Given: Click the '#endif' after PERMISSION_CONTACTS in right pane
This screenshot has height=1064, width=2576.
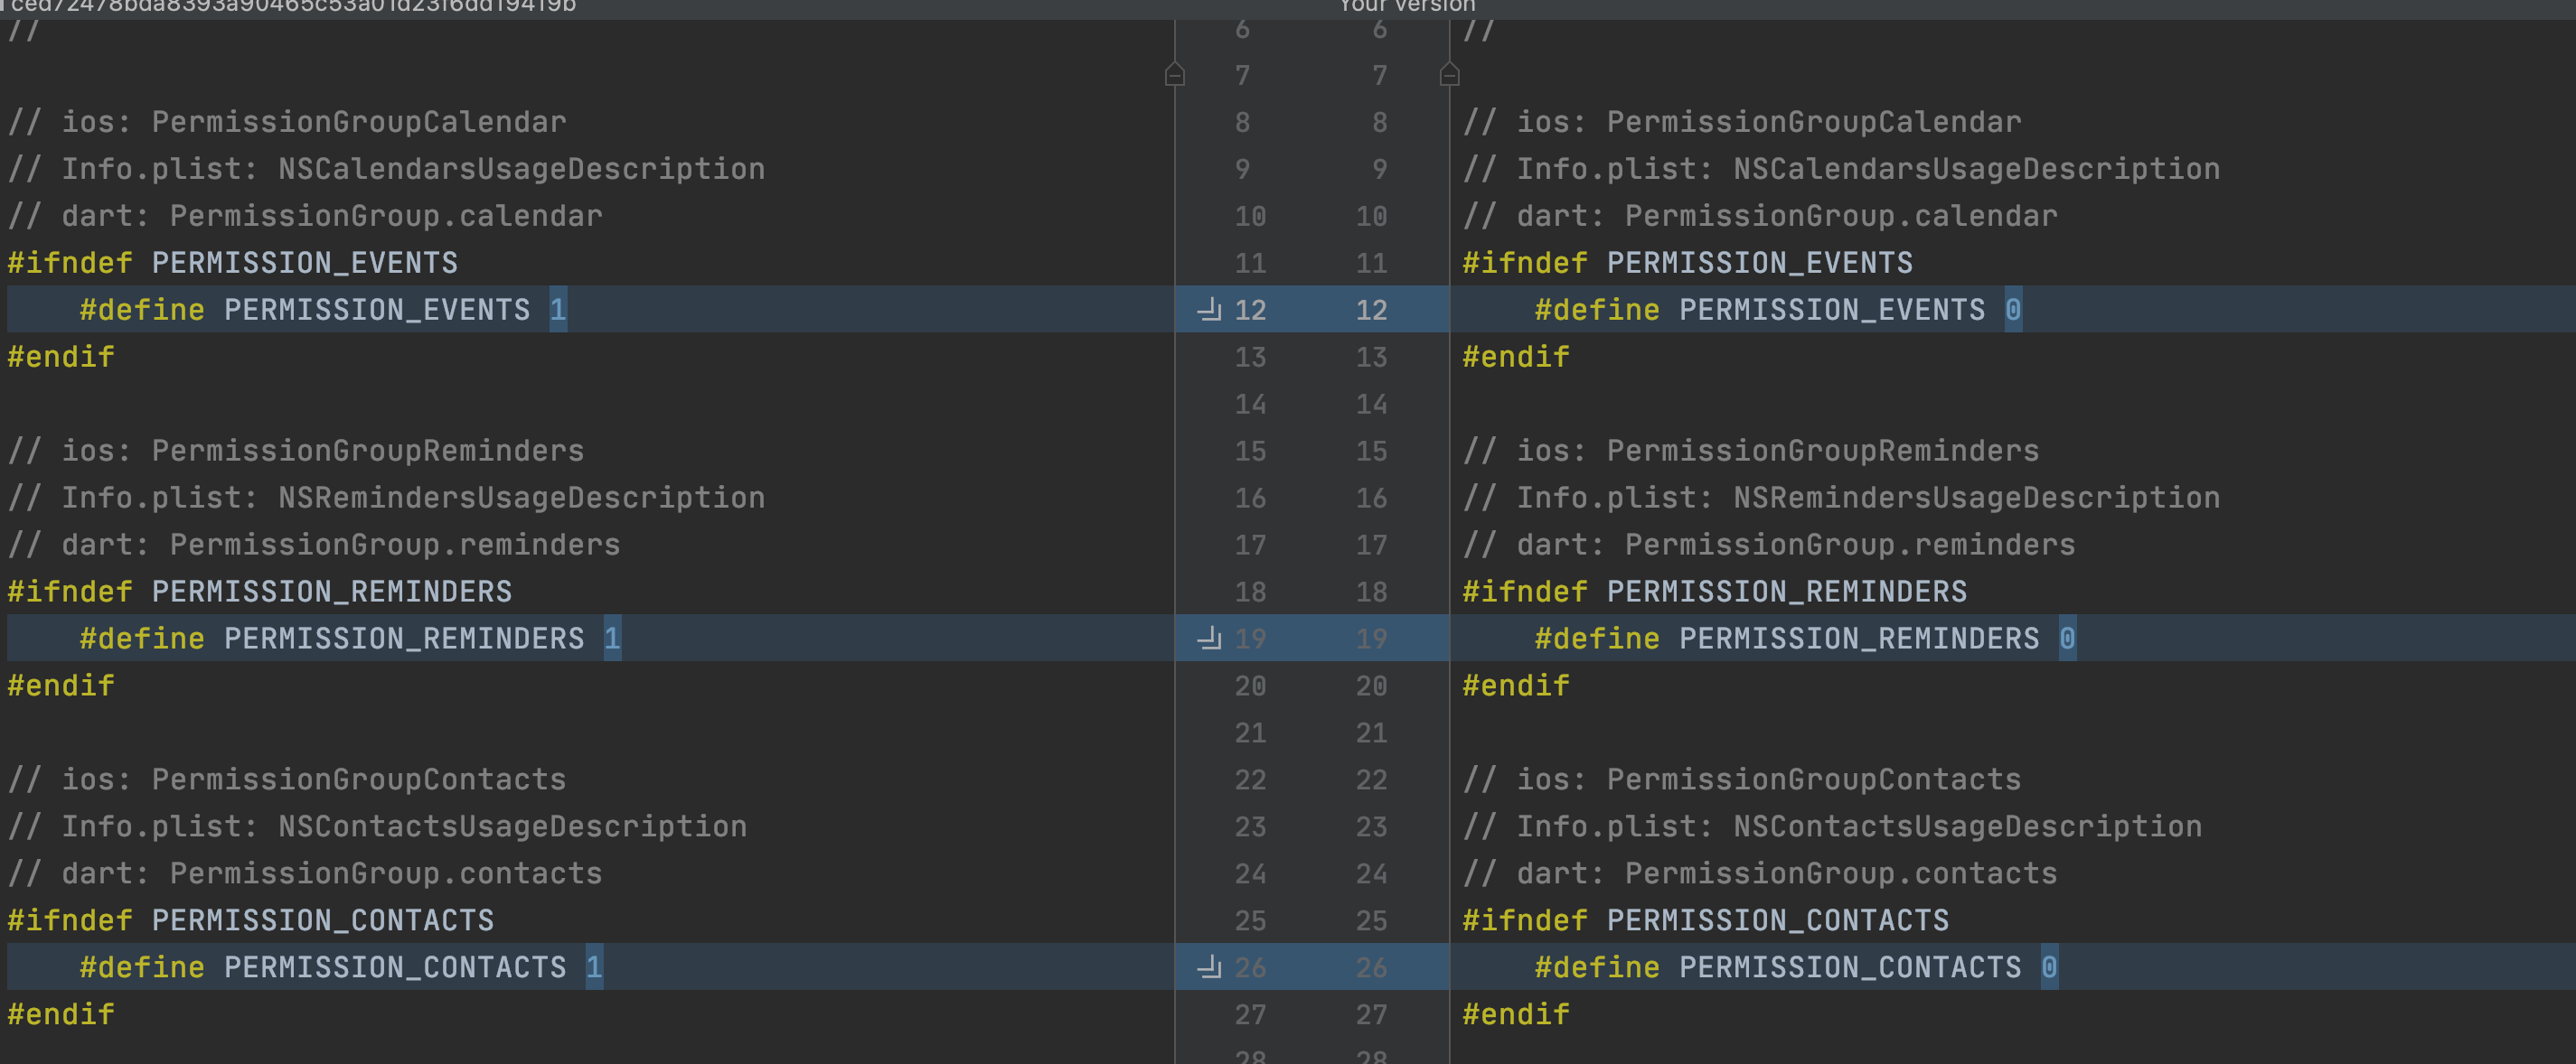Looking at the screenshot, I should (x=1515, y=1014).
